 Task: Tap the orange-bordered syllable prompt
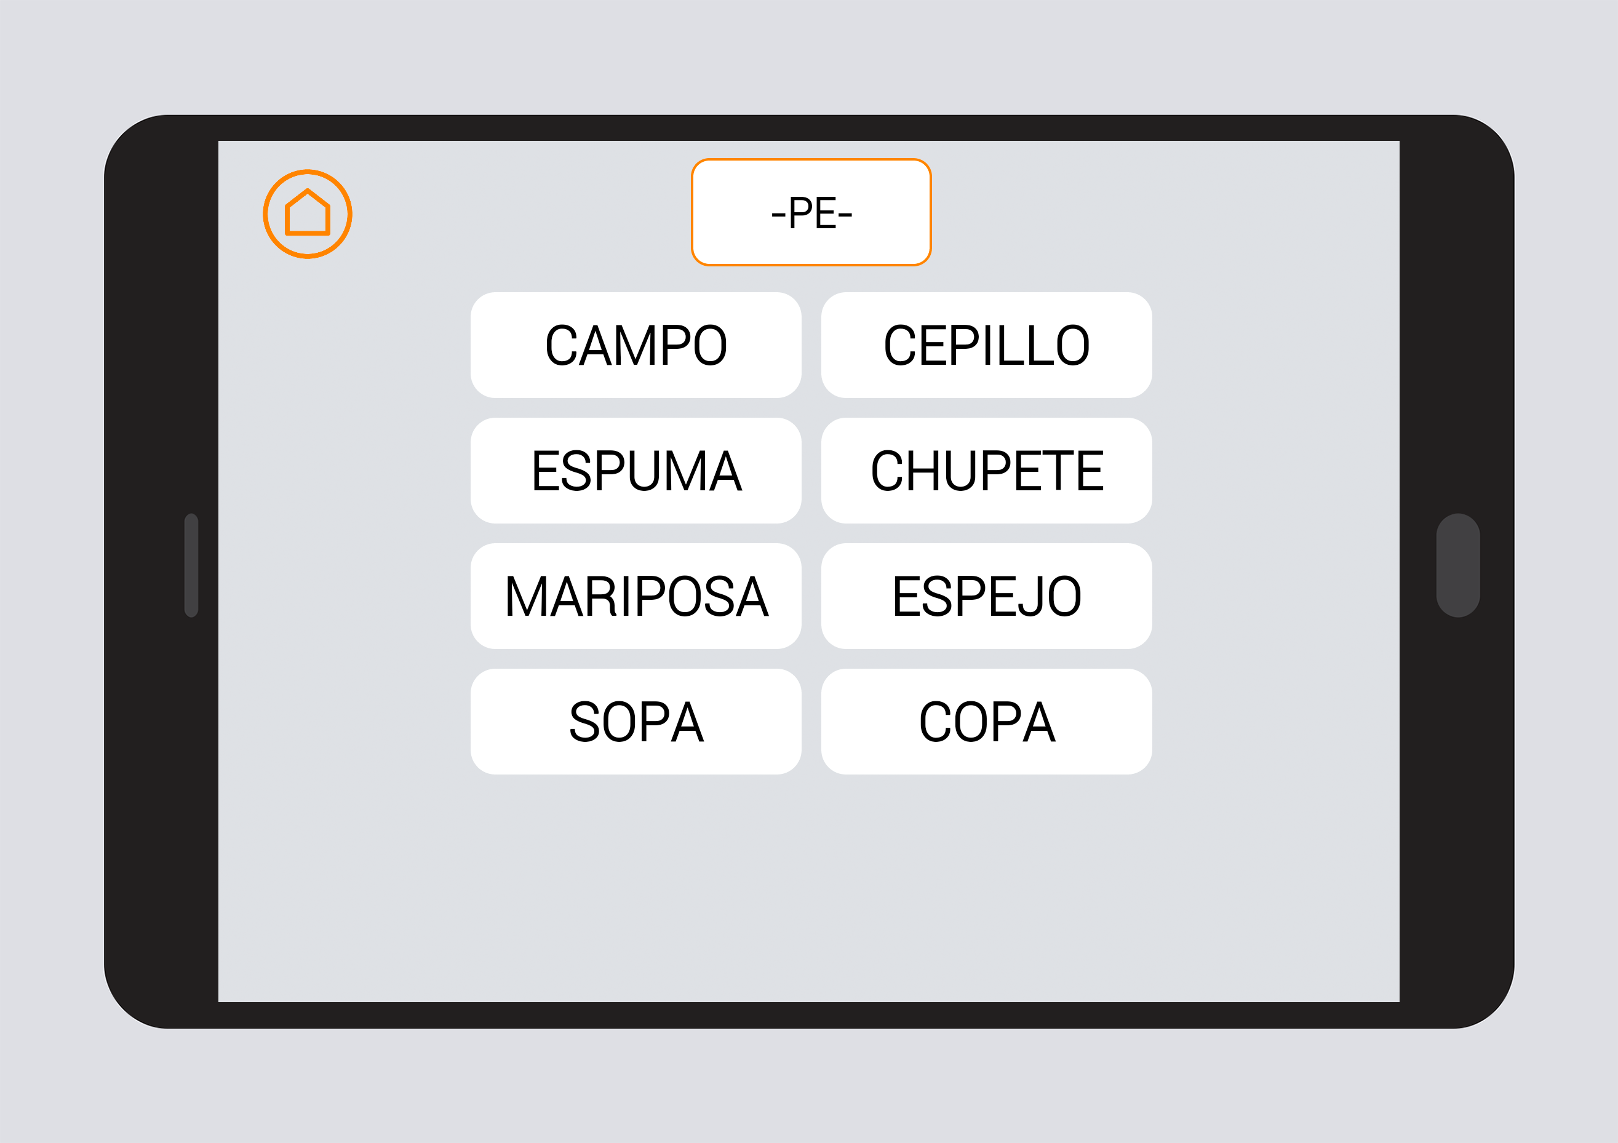[811, 212]
